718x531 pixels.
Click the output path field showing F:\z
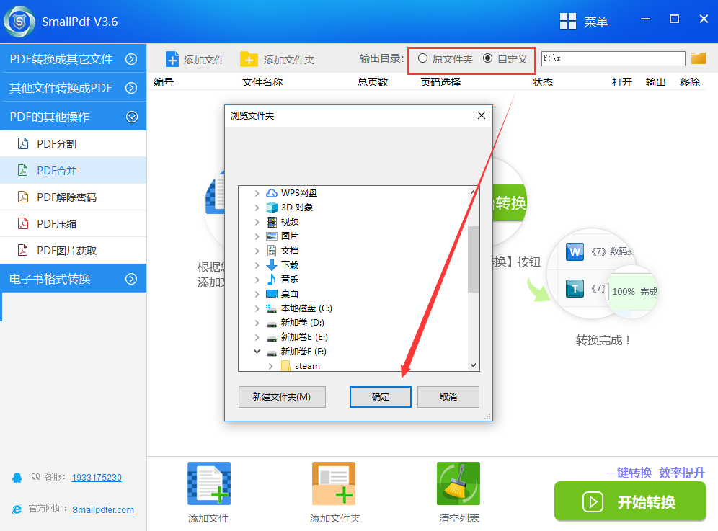613,58
